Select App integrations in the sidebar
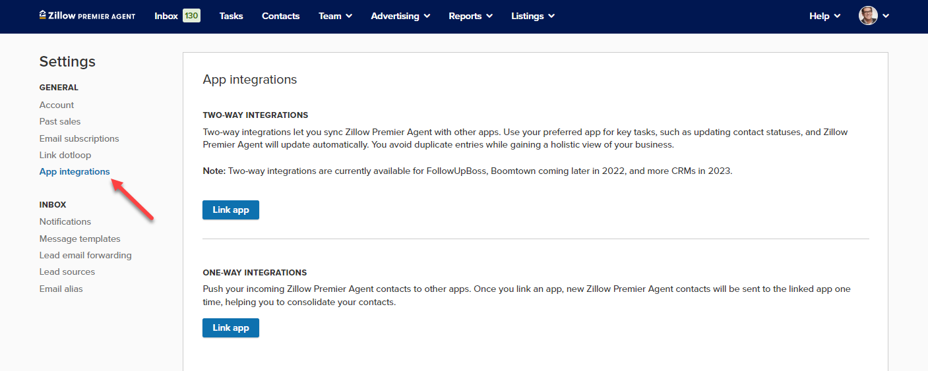This screenshot has height=371, width=928. coord(75,172)
